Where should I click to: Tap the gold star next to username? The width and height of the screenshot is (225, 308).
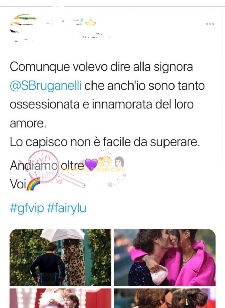coord(90,23)
